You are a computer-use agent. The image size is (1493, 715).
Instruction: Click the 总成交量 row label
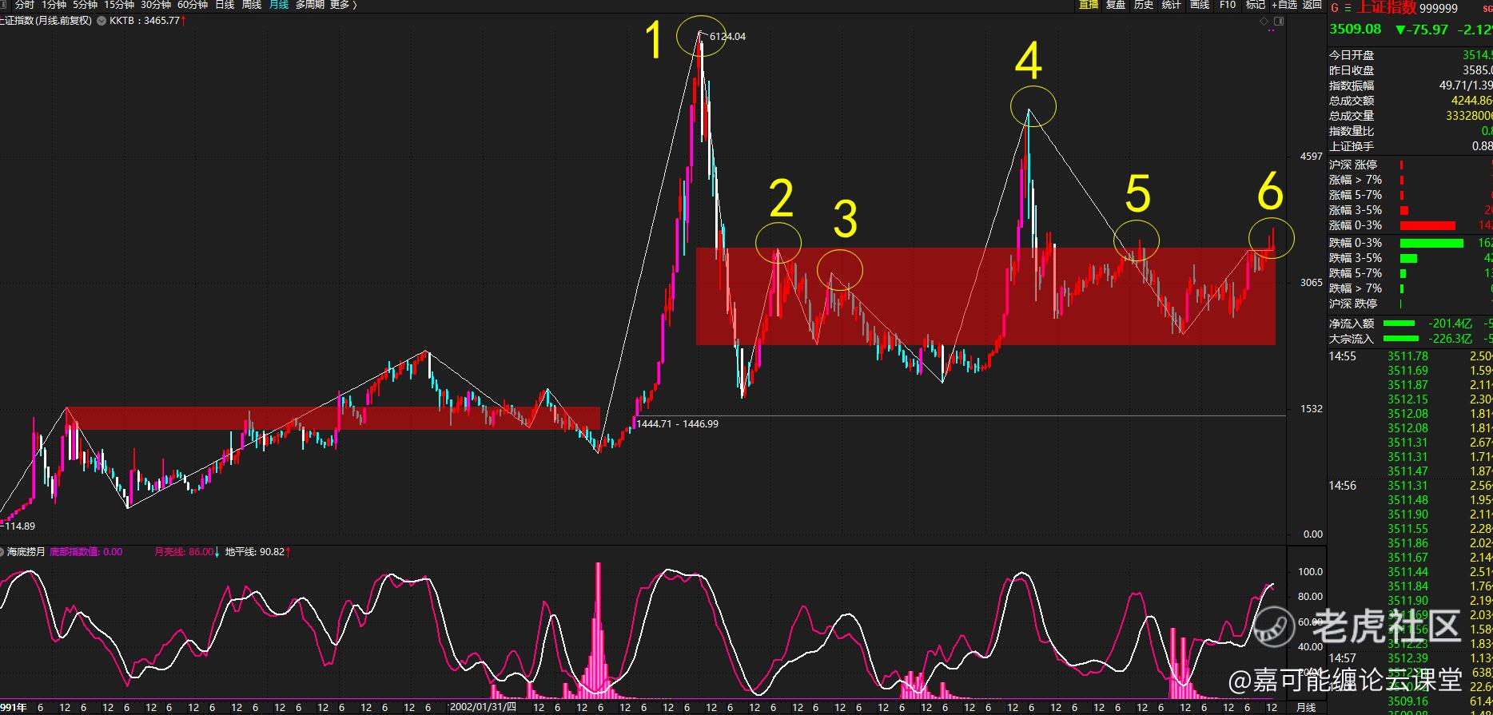point(1352,116)
